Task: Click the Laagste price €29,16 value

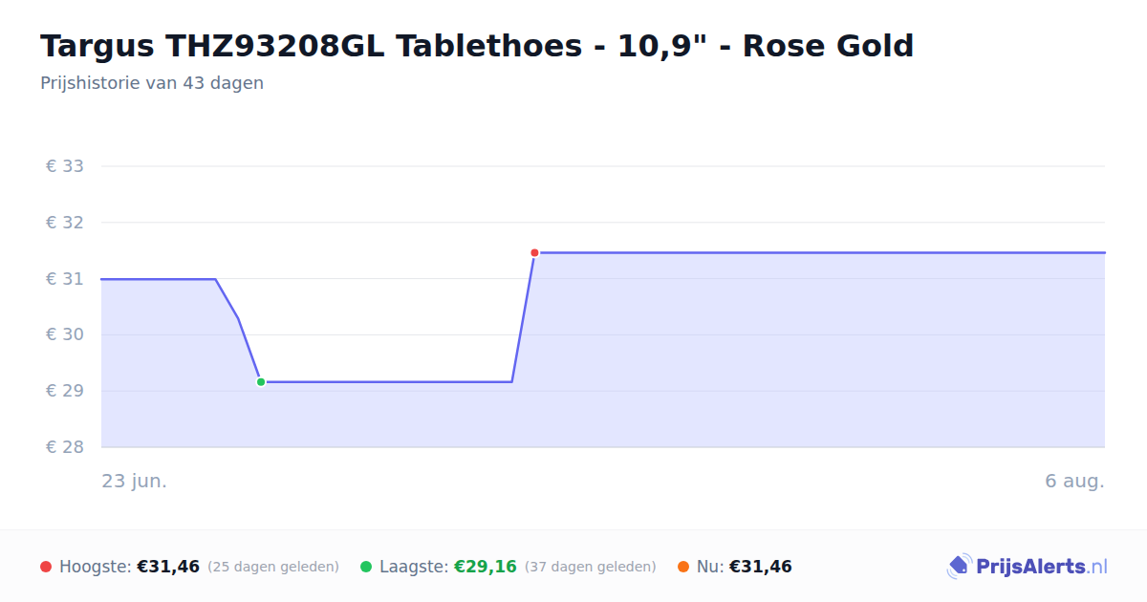Action: coord(486,567)
